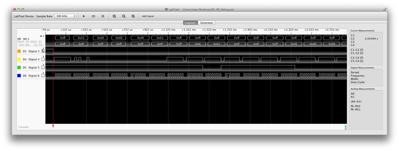Viewport: 399px width, 151px height.
Task: Zoom in on the waveform
Action: pos(114,16)
